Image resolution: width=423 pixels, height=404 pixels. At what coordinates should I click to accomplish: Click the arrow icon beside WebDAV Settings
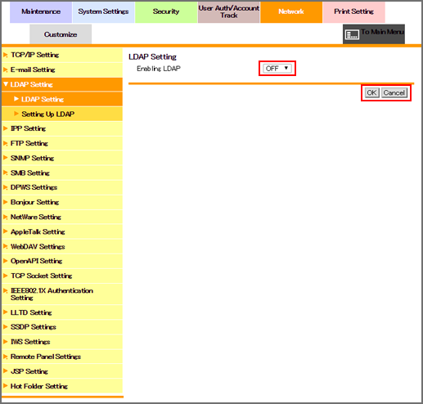6,246
